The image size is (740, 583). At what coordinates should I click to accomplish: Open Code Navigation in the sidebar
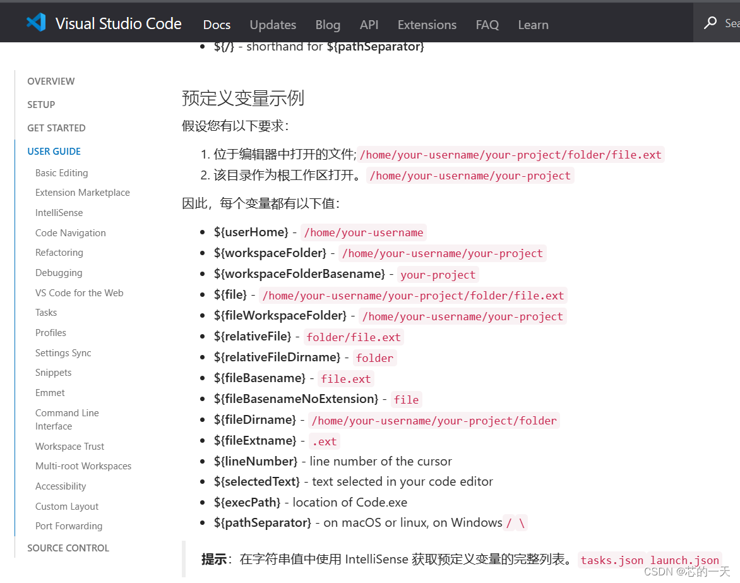(70, 232)
